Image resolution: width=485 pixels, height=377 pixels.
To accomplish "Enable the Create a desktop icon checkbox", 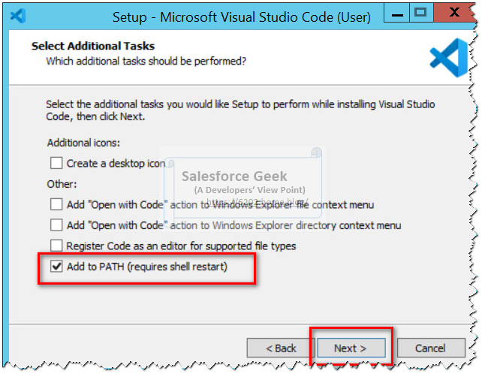I will tap(56, 163).
